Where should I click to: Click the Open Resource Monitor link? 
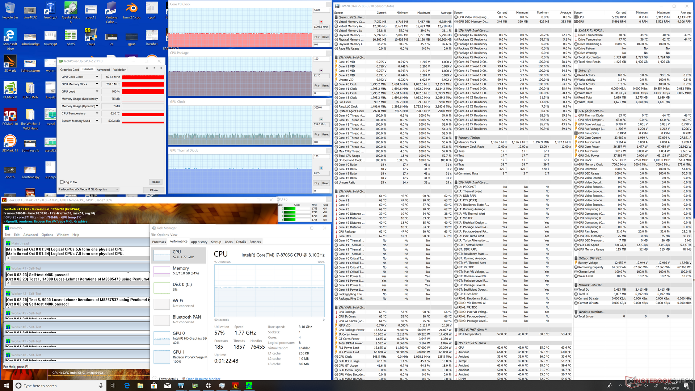coord(203,379)
